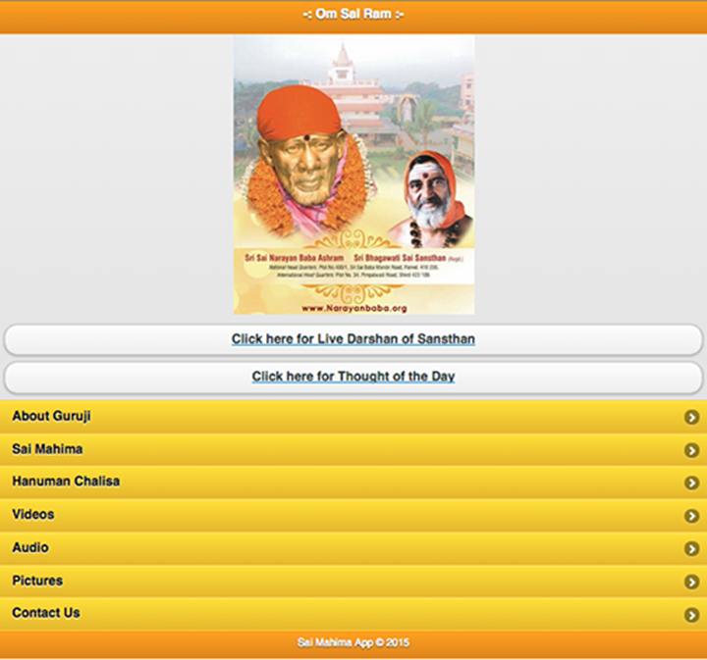
Task: Open the About Guruji menu item
Action: pyautogui.click(x=353, y=417)
